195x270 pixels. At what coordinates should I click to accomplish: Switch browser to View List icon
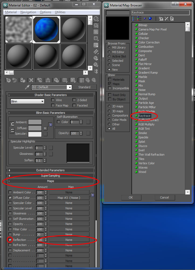click(x=134, y=19)
